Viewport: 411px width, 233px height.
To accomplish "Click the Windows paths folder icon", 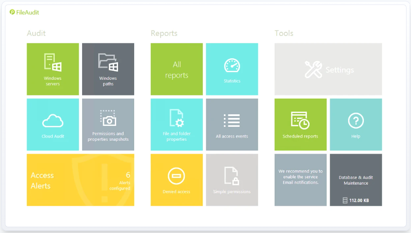I will (x=108, y=62).
